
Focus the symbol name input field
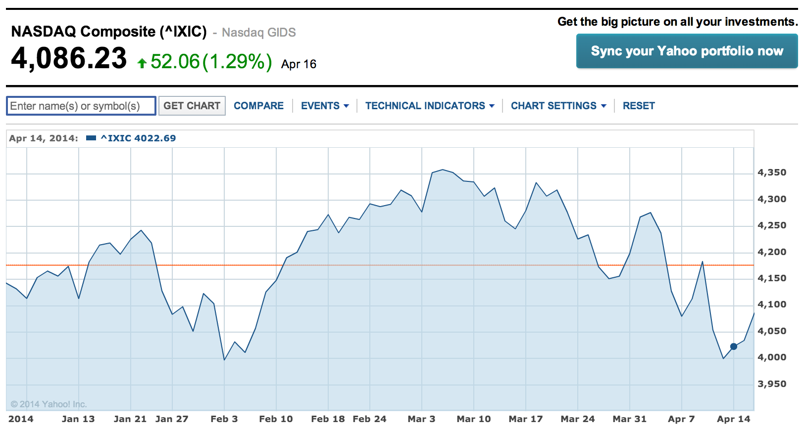tap(81, 106)
